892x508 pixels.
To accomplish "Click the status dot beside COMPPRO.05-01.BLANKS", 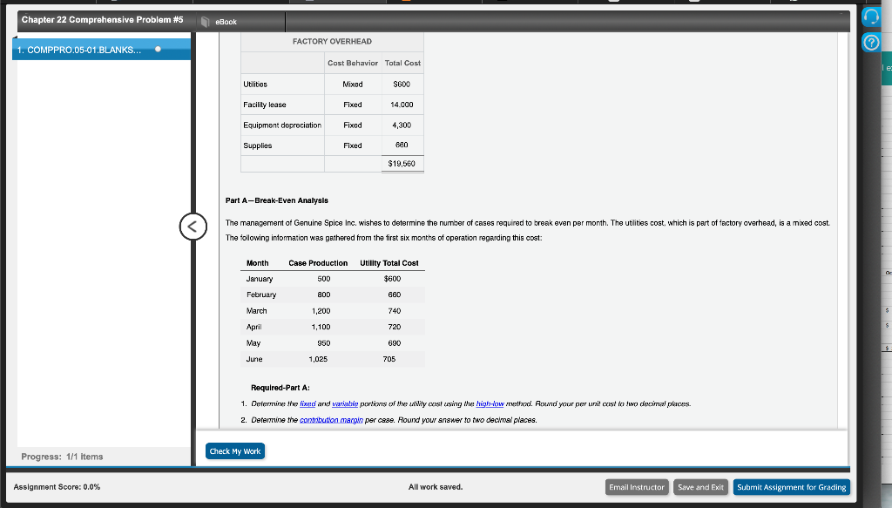I will coord(159,50).
